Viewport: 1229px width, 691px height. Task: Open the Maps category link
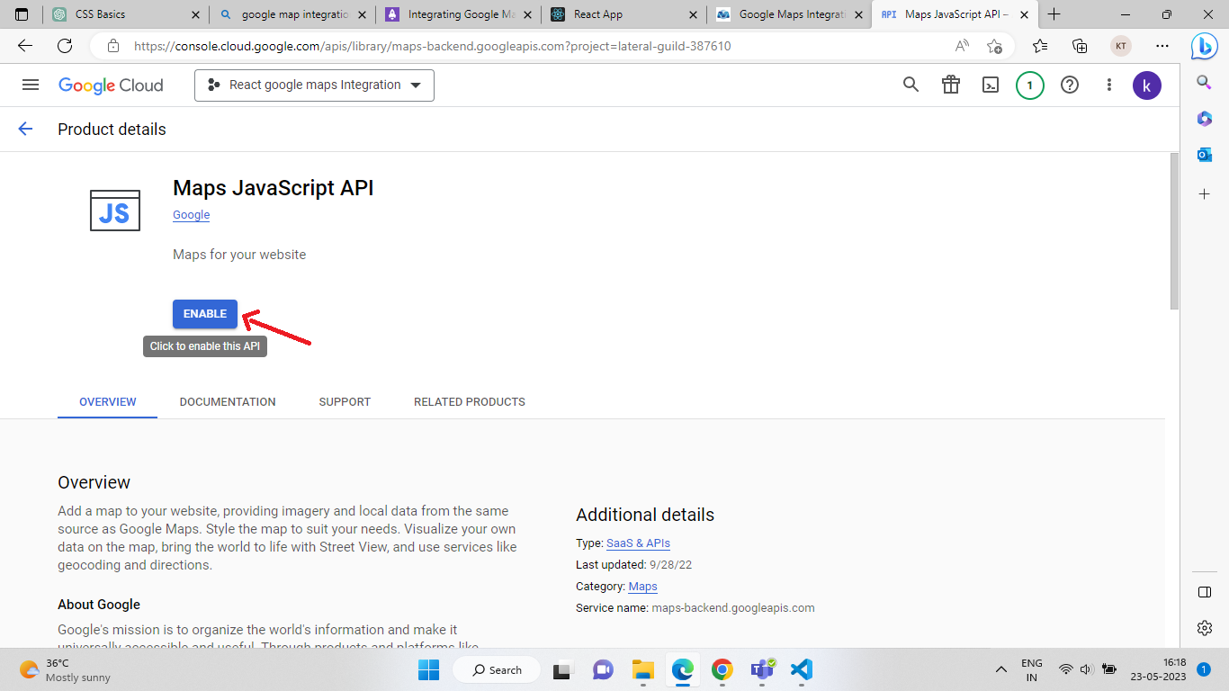click(x=642, y=587)
